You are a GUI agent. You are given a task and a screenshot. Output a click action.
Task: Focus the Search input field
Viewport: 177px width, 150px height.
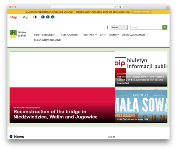[x=146, y=27]
